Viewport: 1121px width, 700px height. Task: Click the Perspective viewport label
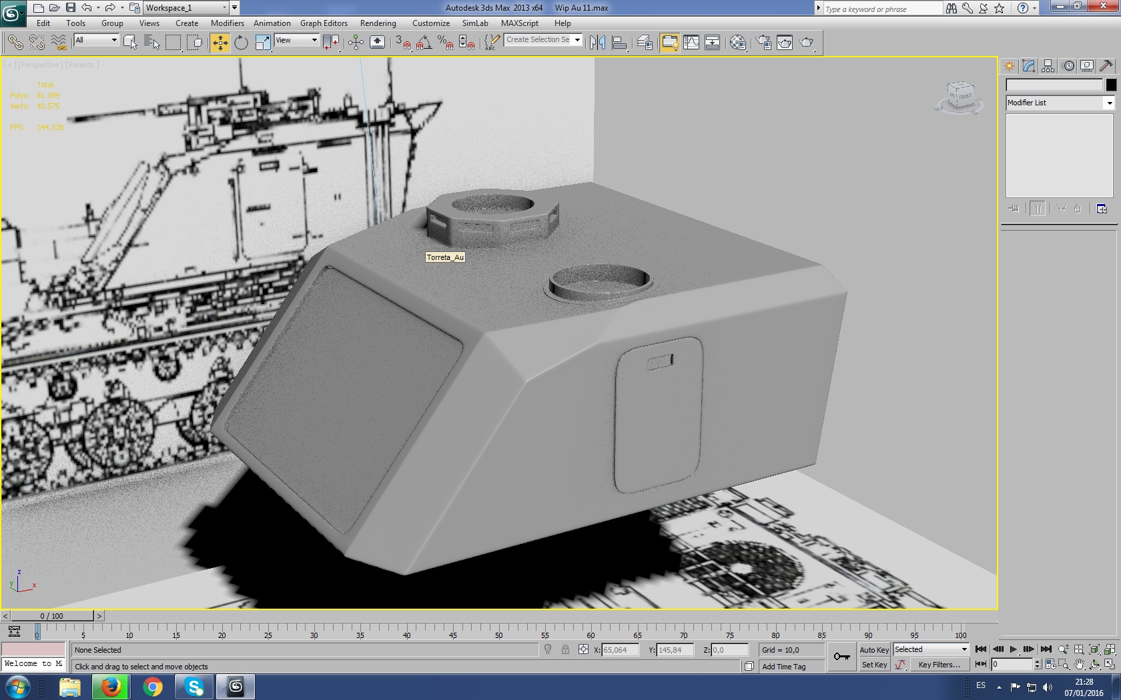pyautogui.click(x=40, y=65)
